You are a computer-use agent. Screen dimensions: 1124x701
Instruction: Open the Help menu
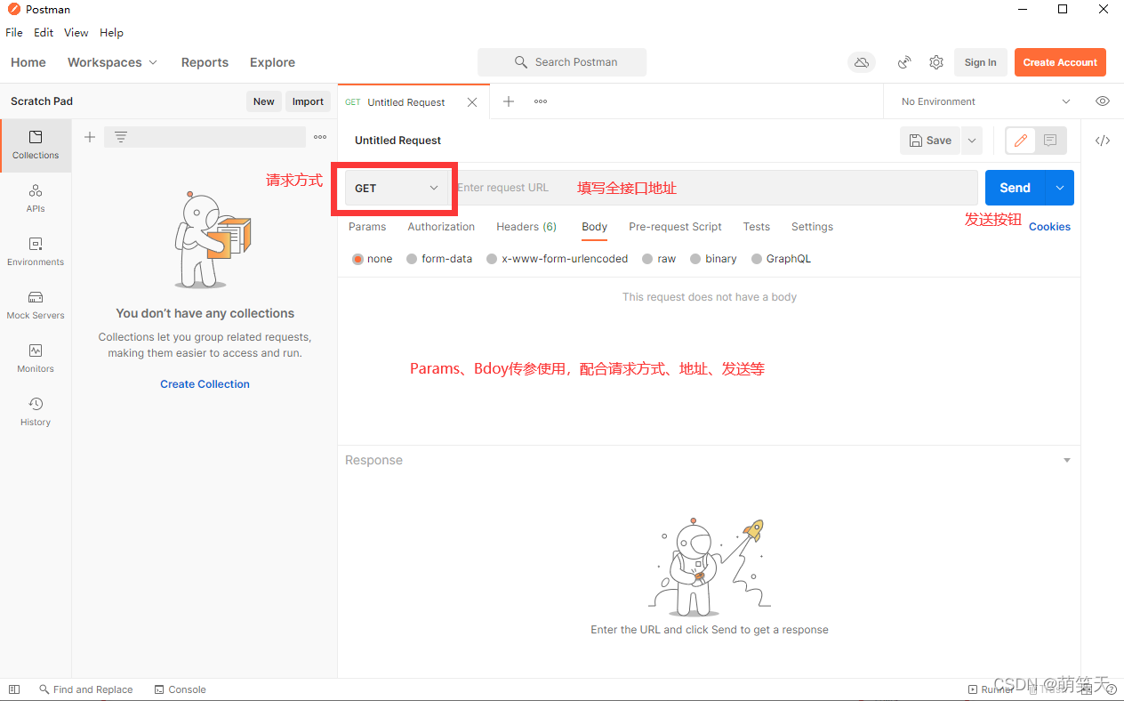[111, 32]
